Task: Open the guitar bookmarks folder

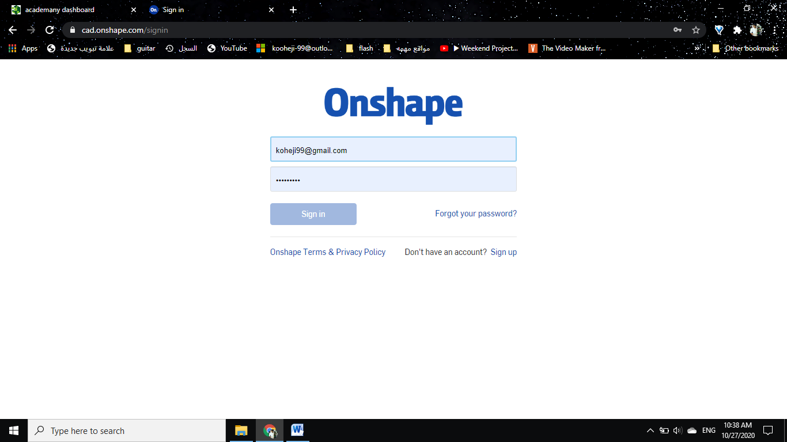Action: (x=140, y=48)
